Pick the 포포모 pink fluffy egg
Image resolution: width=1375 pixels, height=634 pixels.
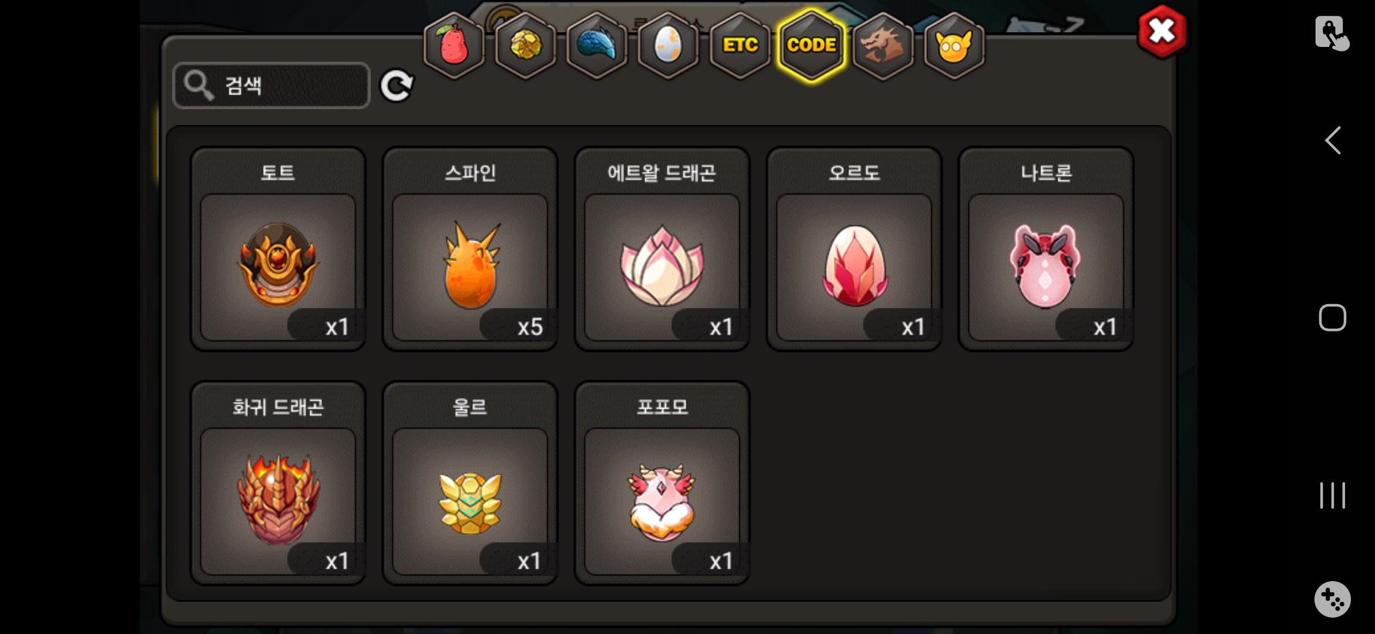pyautogui.click(x=662, y=483)
